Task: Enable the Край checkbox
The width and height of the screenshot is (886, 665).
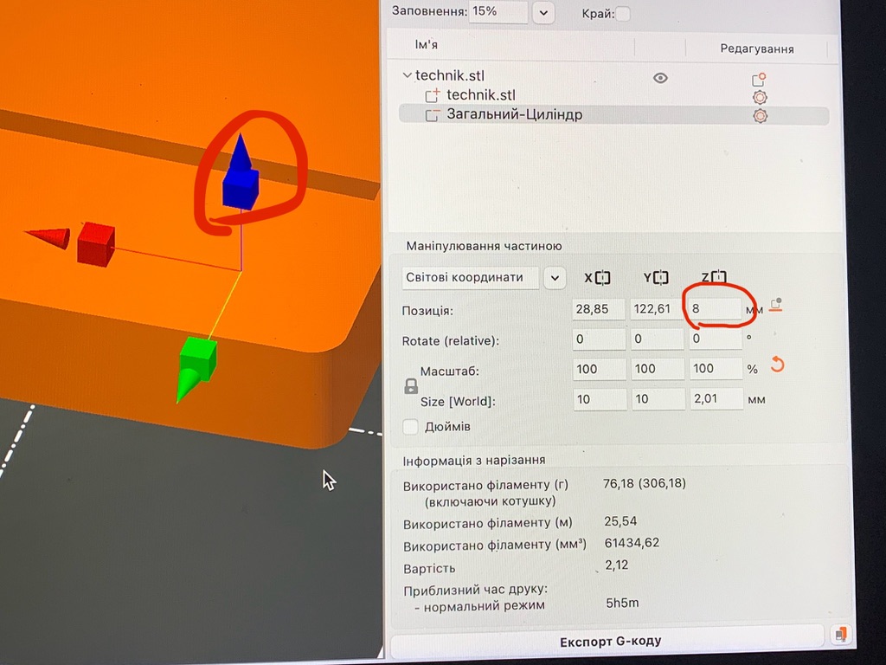Action: click(623, 14)
